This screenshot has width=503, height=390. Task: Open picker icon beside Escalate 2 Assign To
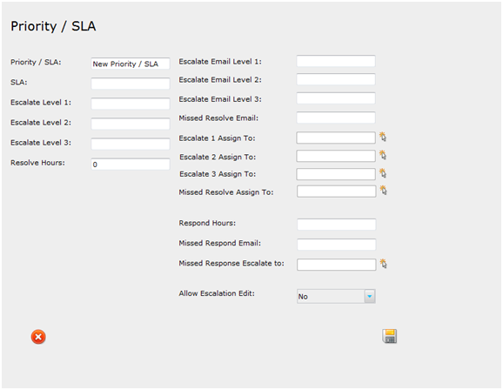tap(383, 155)
